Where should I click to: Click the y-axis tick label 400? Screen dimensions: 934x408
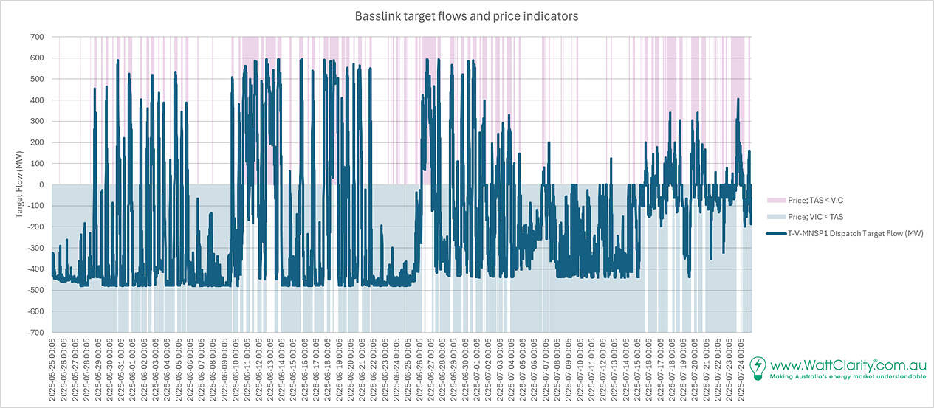pos(38,100)
